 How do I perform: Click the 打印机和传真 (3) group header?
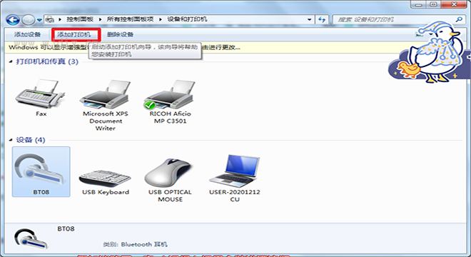coord(47,61)
